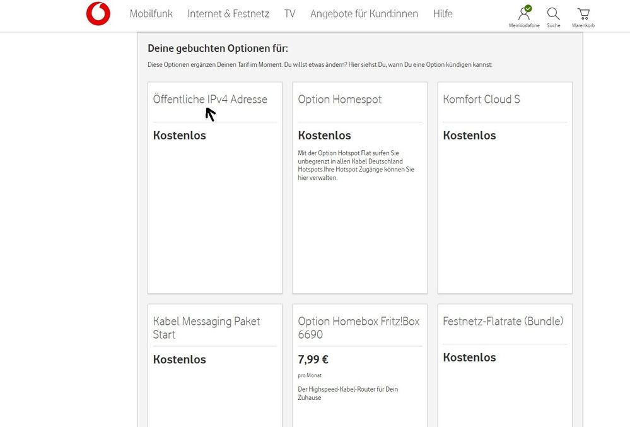Open the Suche search icon

[x=553, y=13]
